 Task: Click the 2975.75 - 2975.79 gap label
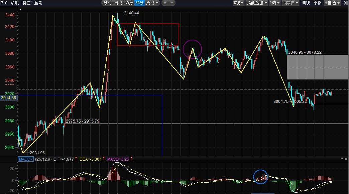(83, 121)
